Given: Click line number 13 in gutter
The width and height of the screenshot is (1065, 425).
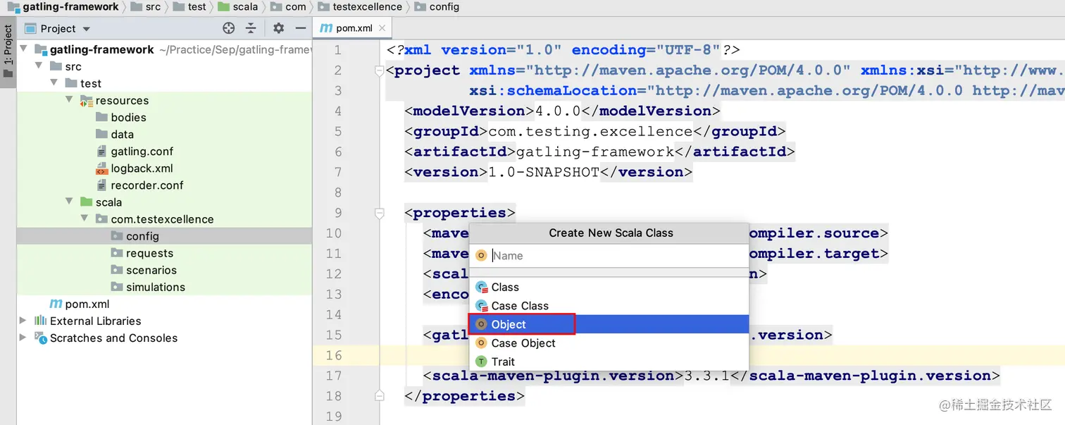Looking at the screenshot, I should click(x=335, y=294).
